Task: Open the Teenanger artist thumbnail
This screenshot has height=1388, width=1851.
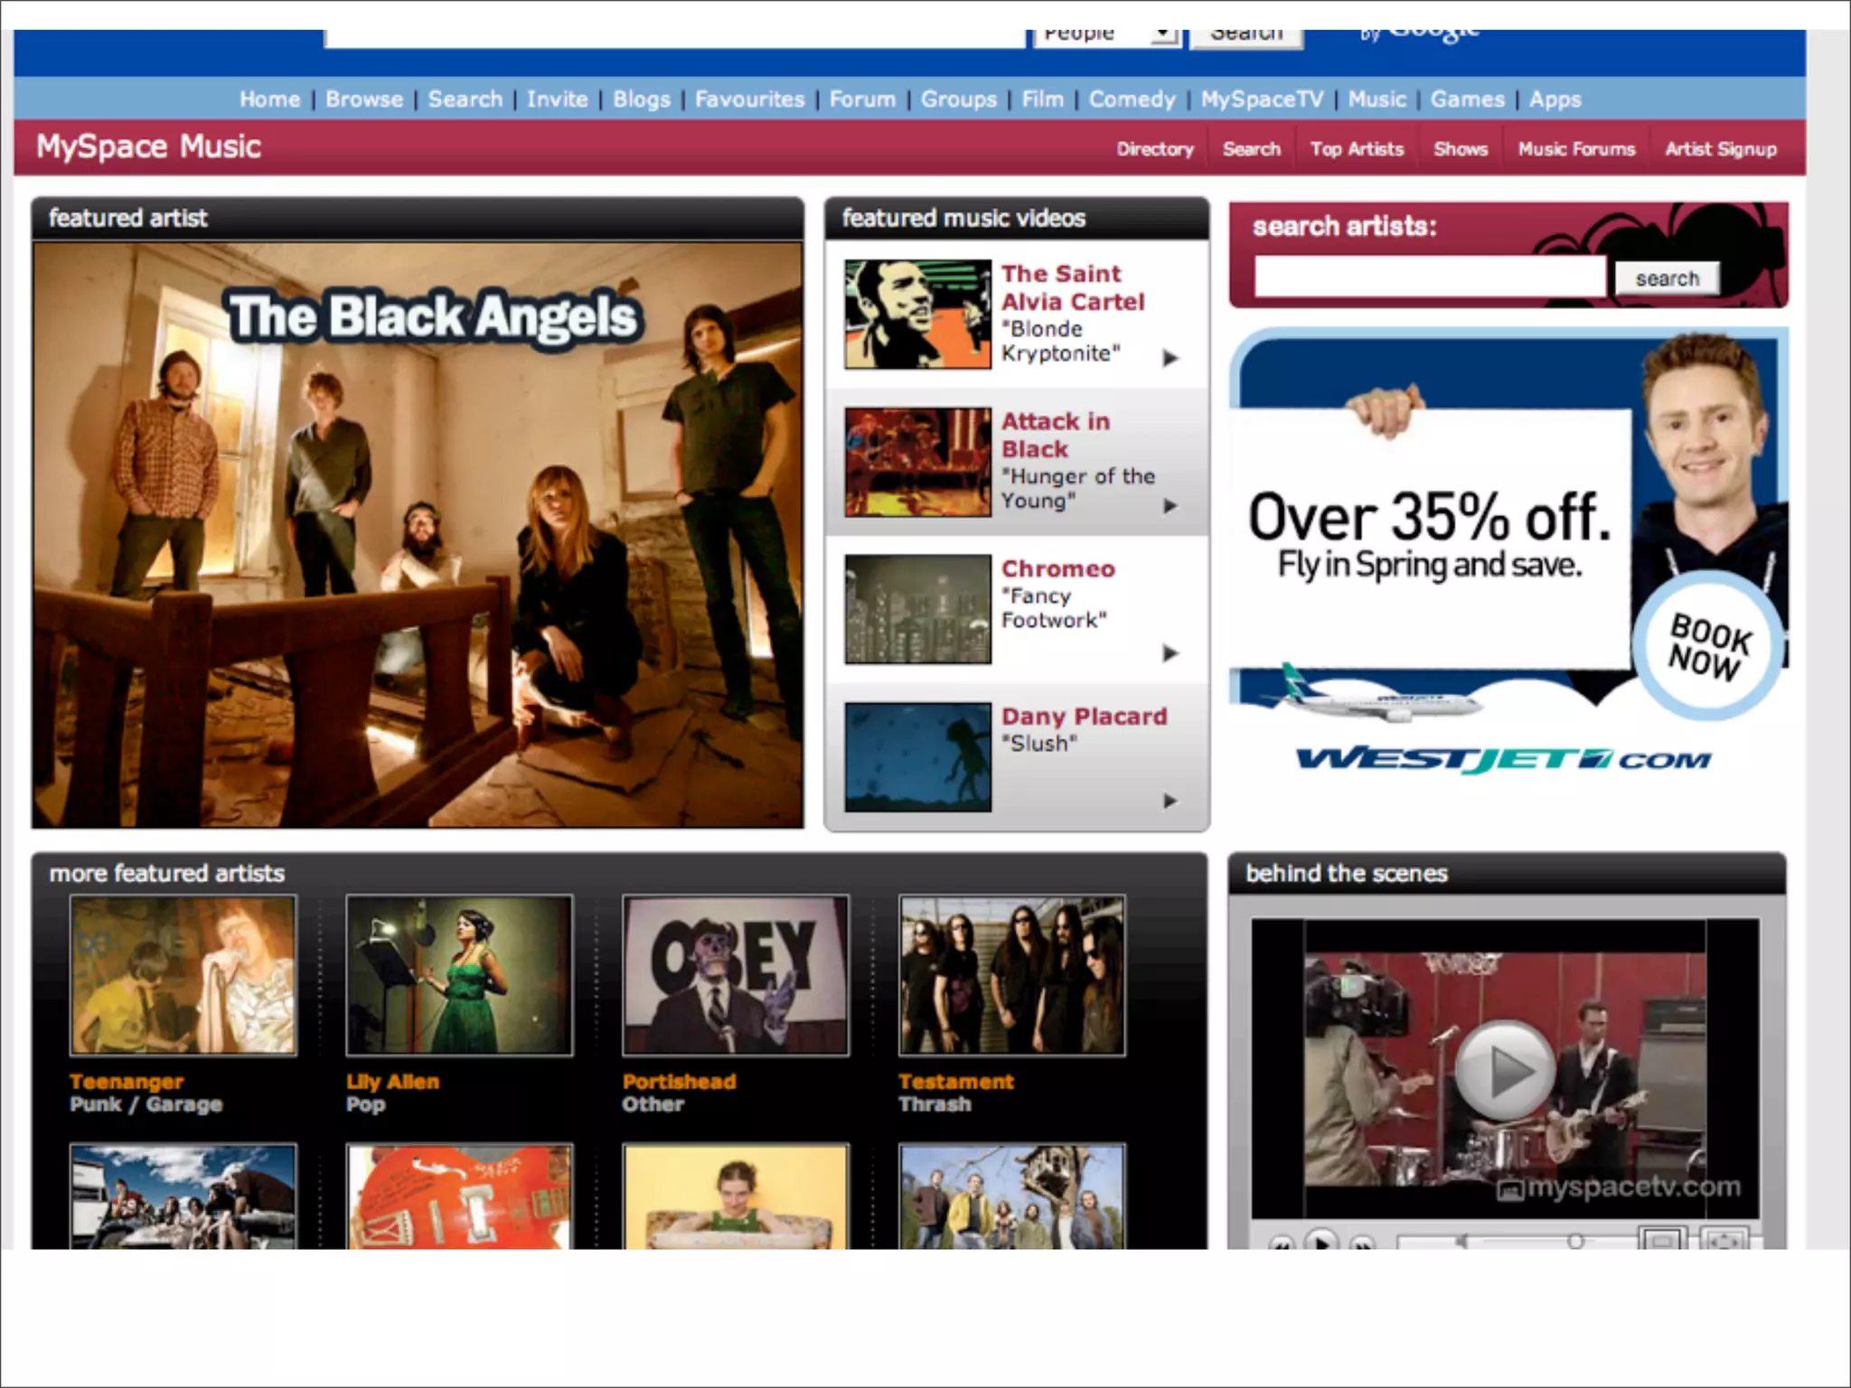Action: pos(183,976)
